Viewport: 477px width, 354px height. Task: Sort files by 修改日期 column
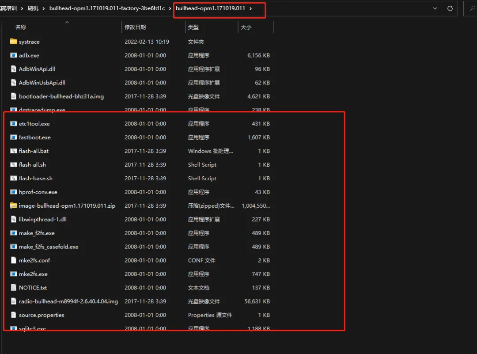tap(135, 27)
